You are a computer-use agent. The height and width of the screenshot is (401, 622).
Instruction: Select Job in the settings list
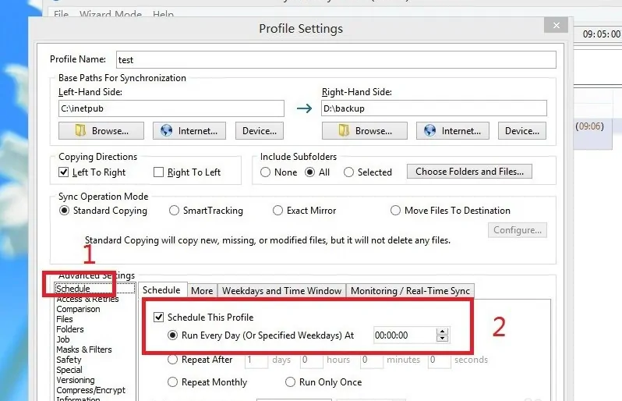(63, 339)
